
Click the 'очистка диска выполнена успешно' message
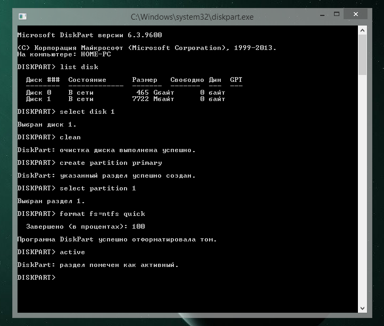click(x=128, y=150)
